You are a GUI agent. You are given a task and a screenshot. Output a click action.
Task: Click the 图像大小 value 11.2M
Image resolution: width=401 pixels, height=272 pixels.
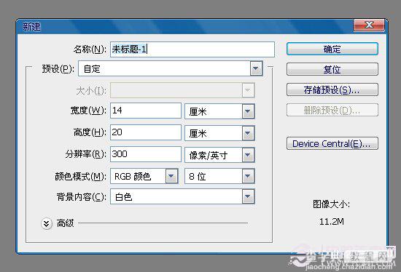click(332, 222)
